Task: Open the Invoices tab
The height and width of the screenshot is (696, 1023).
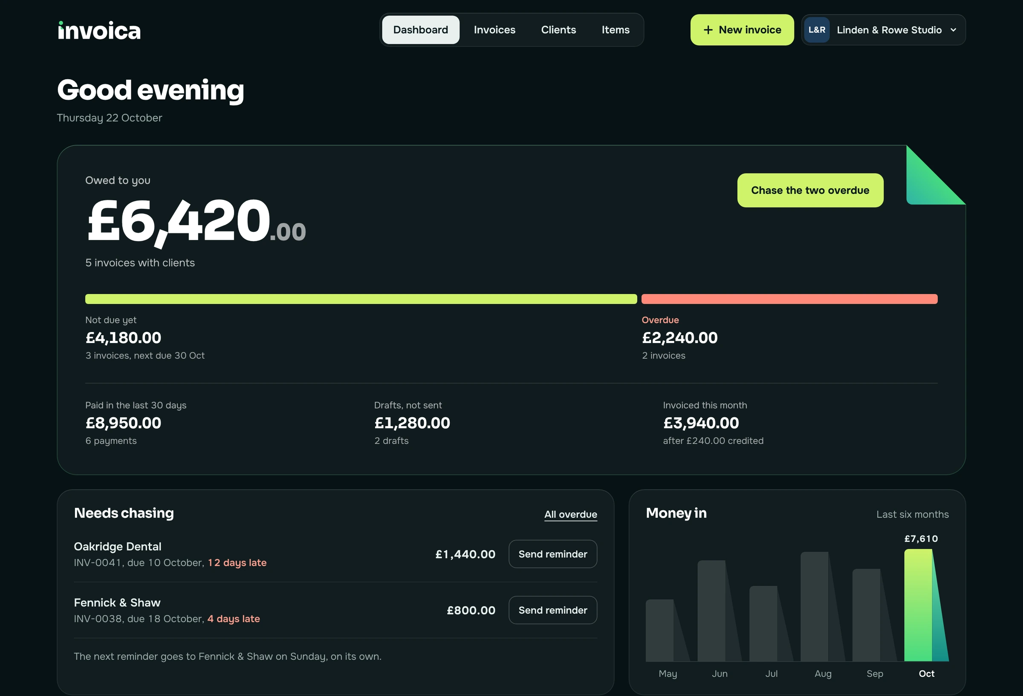Action: pyautogui.click(x=494, y=30)
